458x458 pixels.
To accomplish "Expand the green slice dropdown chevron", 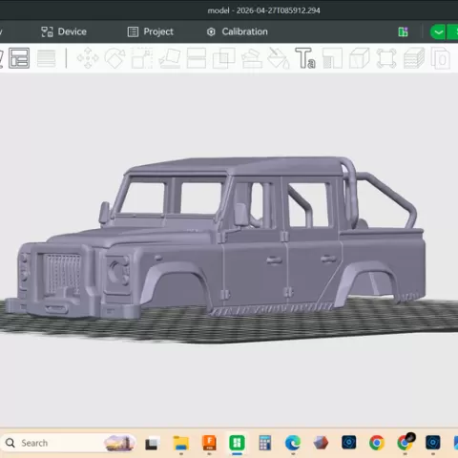I will click(438, 31).
